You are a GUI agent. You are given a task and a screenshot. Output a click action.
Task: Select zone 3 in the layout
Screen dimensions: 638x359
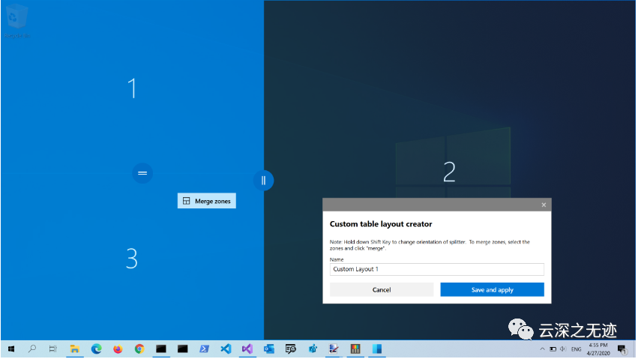(132, 259)
